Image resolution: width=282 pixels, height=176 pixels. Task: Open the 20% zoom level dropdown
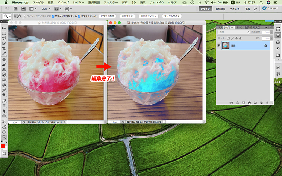tap(46, 8)
